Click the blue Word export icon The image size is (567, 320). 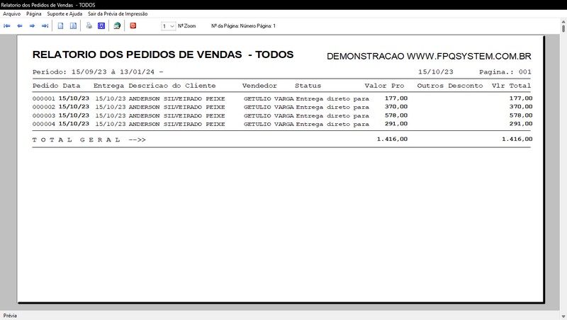tap(101, 25)
